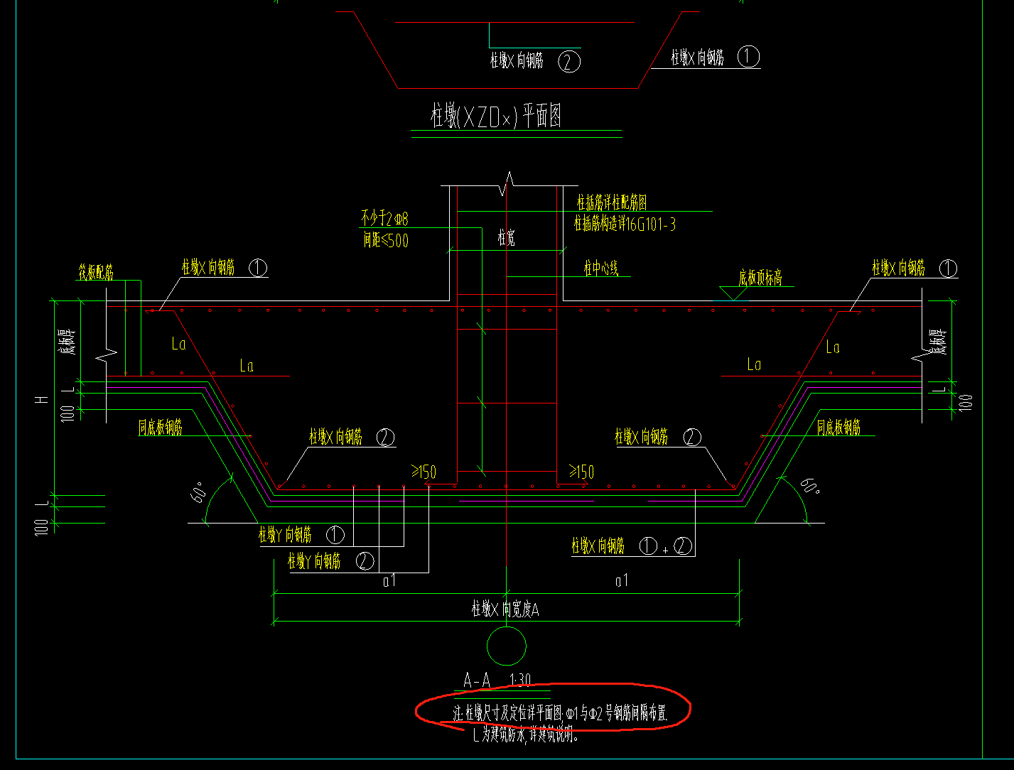Click the note line "注:柱墩尺寸及定位详平面图"

[x=508, y=713]
